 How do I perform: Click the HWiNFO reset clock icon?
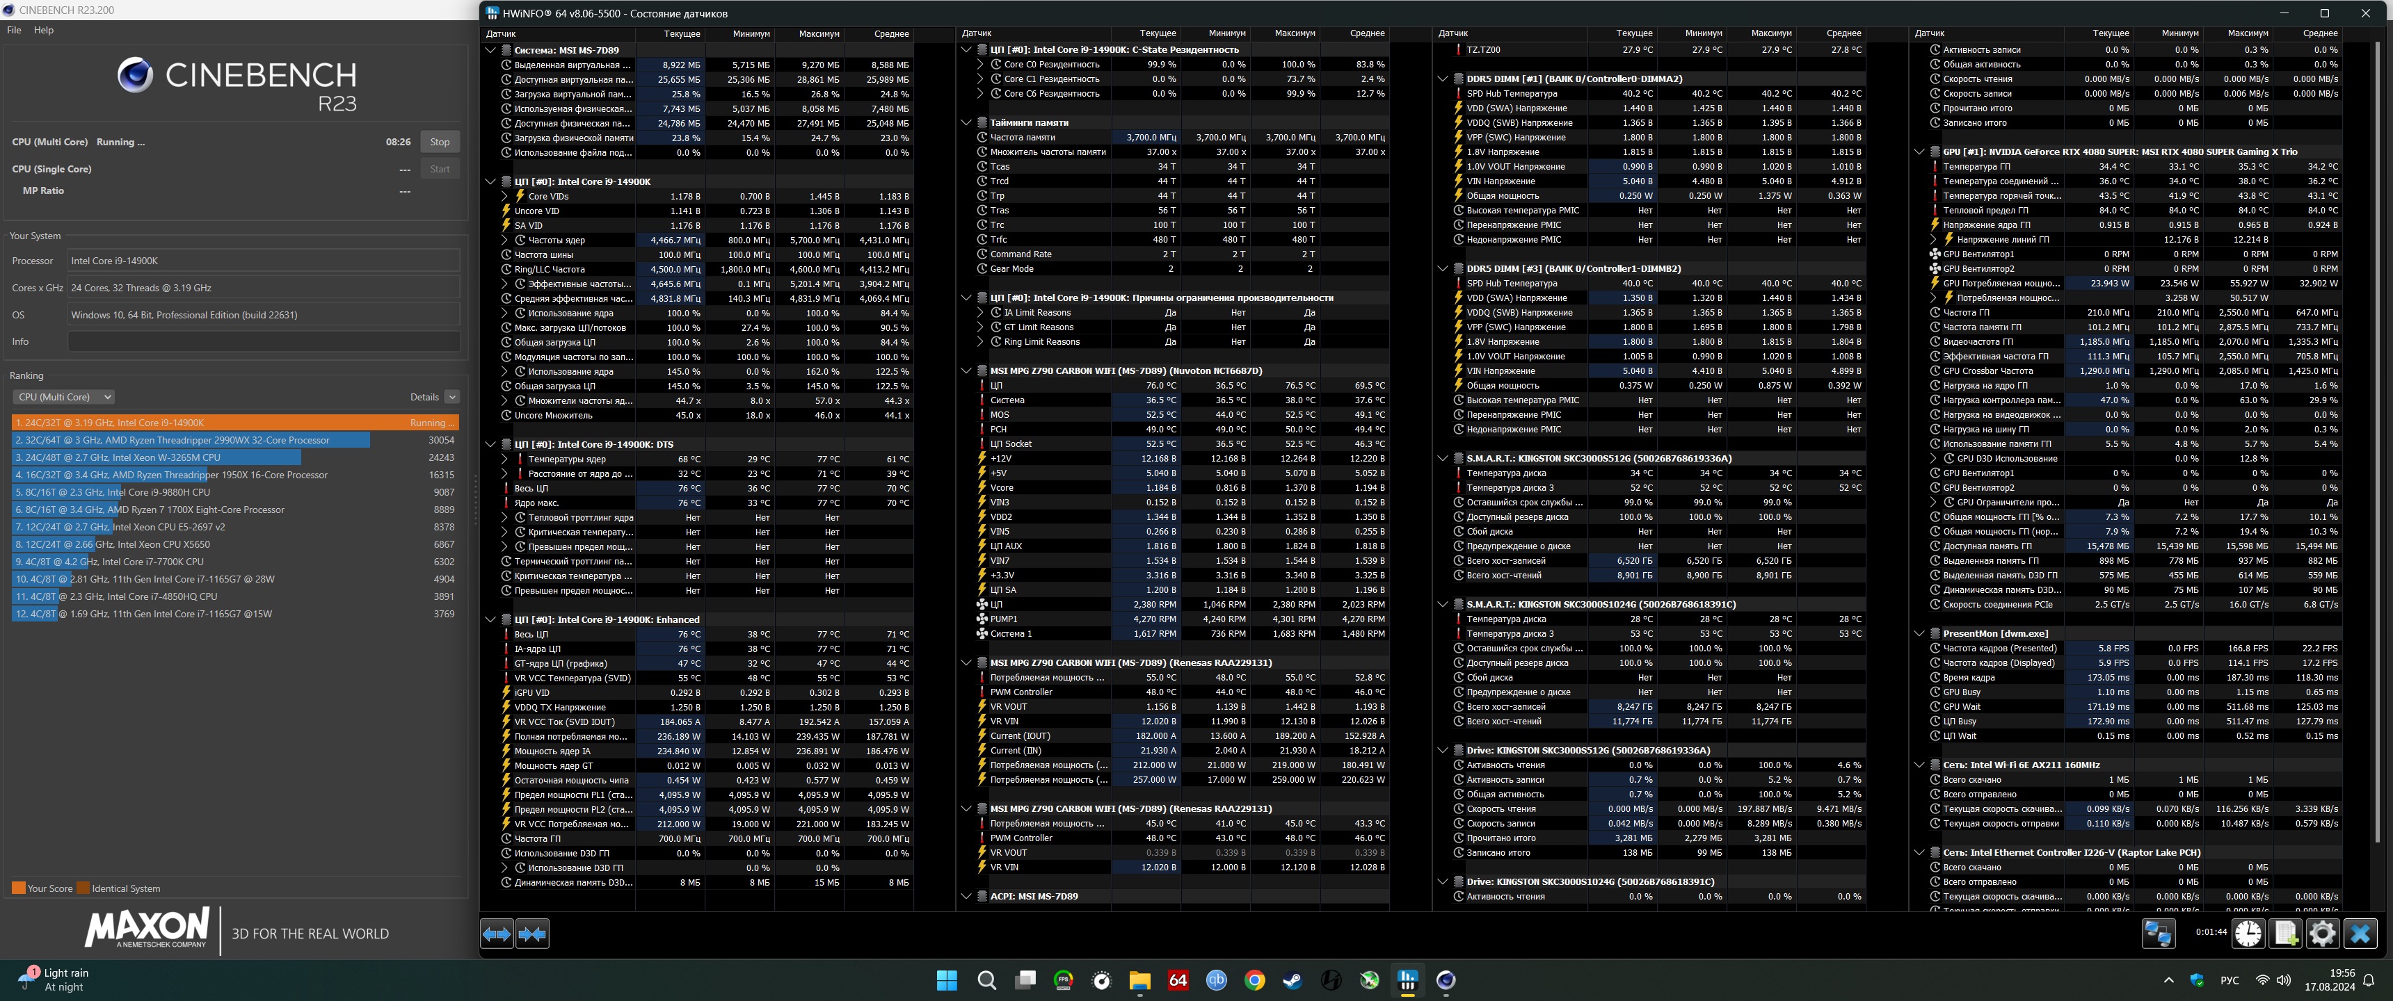click(2248, 932)
